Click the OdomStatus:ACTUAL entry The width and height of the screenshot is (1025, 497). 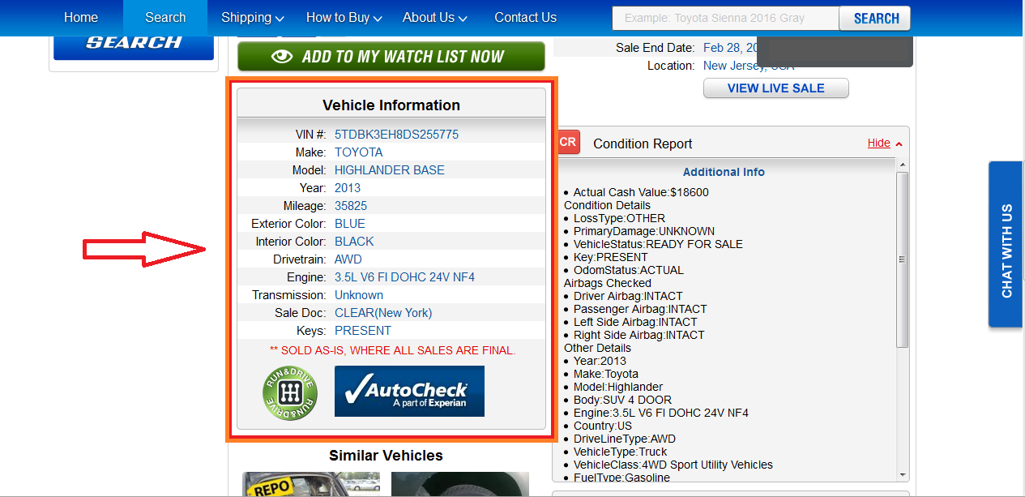(629, 270)
